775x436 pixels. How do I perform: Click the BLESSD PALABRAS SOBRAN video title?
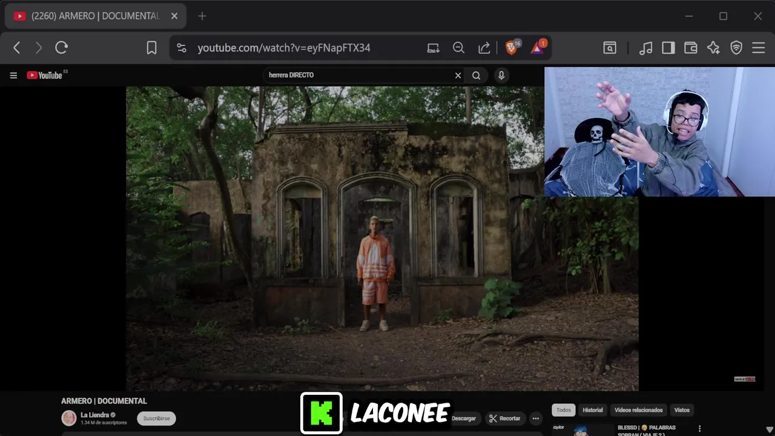point(647,431)
